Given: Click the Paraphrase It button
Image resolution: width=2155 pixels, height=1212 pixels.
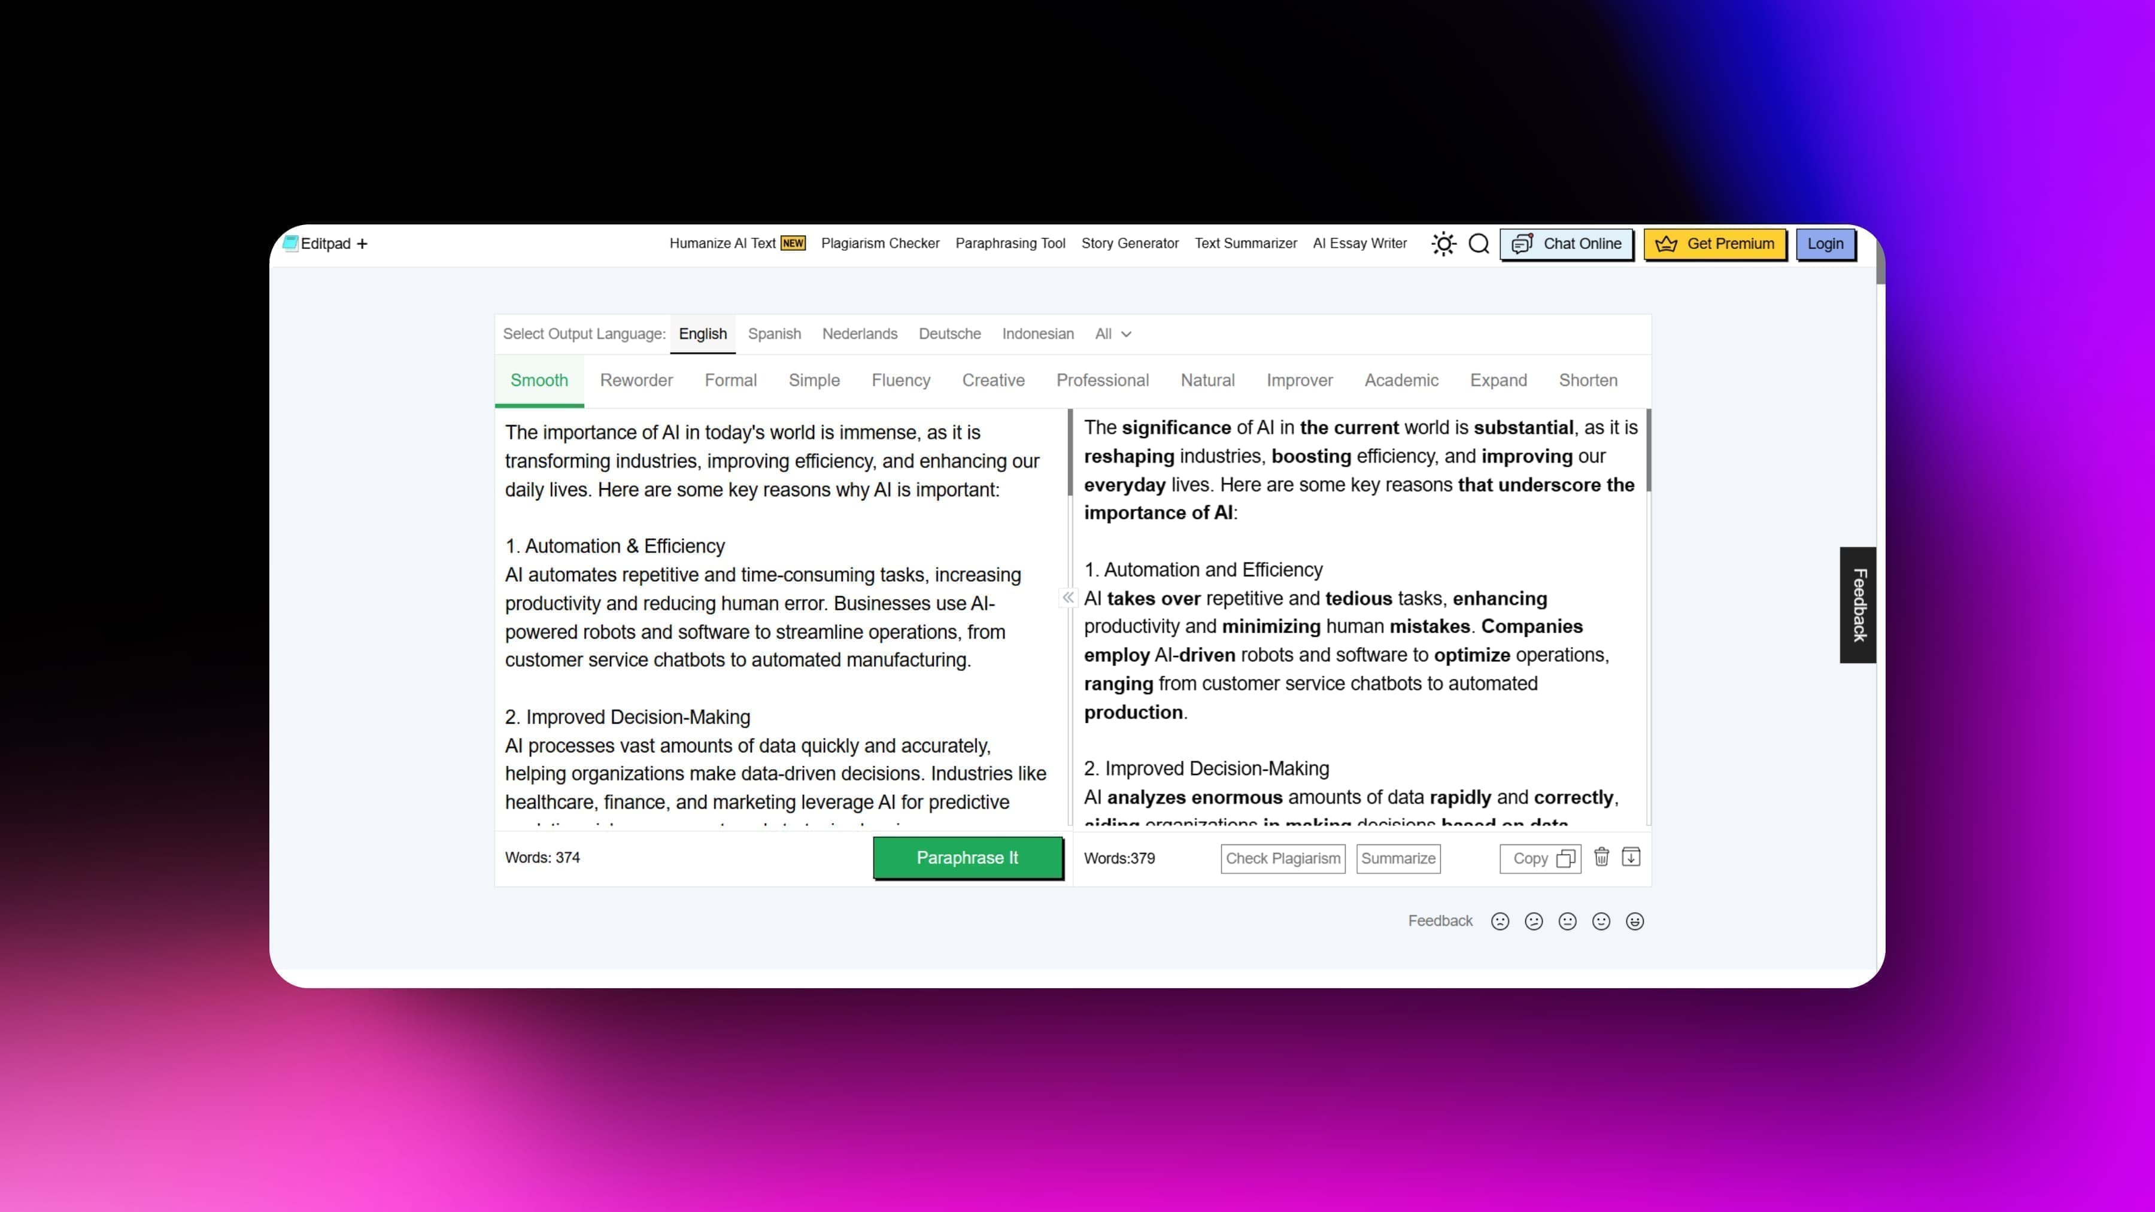Looking at the screenshot, I should [967, 857].
